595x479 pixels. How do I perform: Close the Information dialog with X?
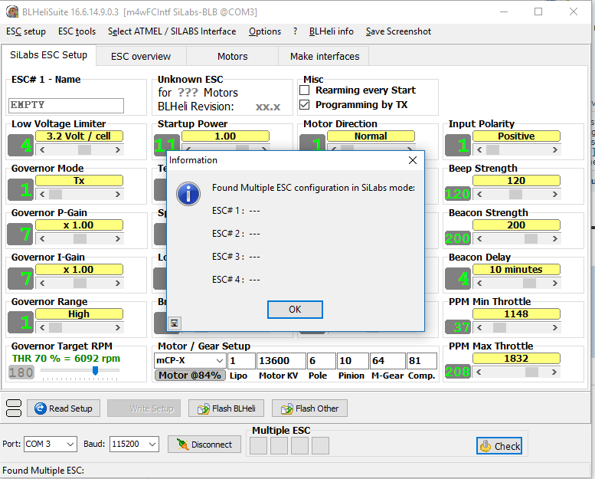(412, 160)
